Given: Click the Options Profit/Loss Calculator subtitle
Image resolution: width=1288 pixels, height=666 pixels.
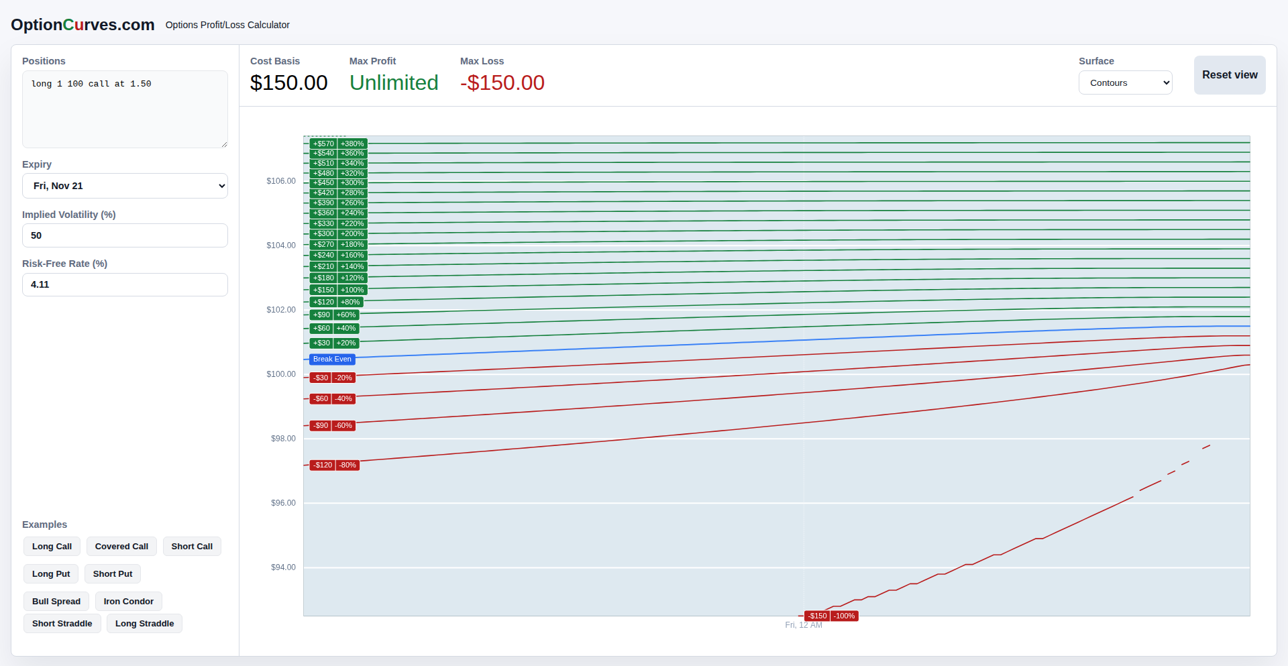Looking at the screenshot, I should click(227, 25).
